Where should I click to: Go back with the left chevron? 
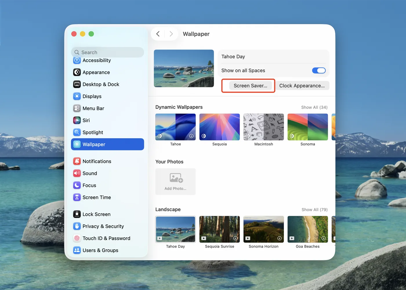pyautogui.click(x=158, y=34)
